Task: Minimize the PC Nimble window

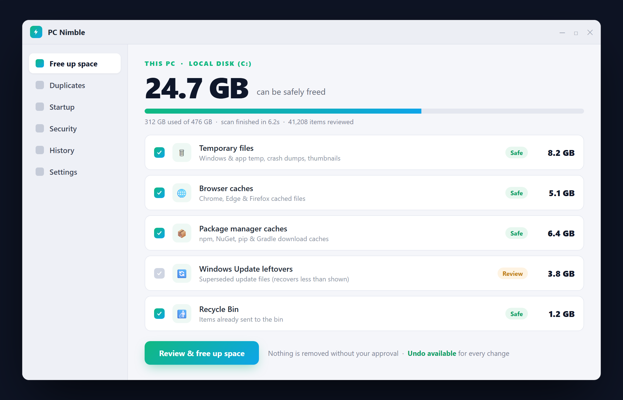Action: click(562, 33)
